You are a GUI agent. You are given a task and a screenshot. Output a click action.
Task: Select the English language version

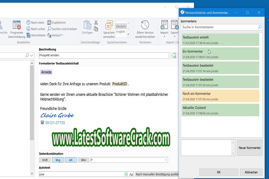coord(121,32)
